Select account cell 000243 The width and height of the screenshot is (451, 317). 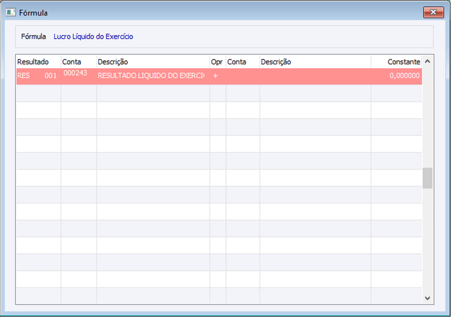78,76
